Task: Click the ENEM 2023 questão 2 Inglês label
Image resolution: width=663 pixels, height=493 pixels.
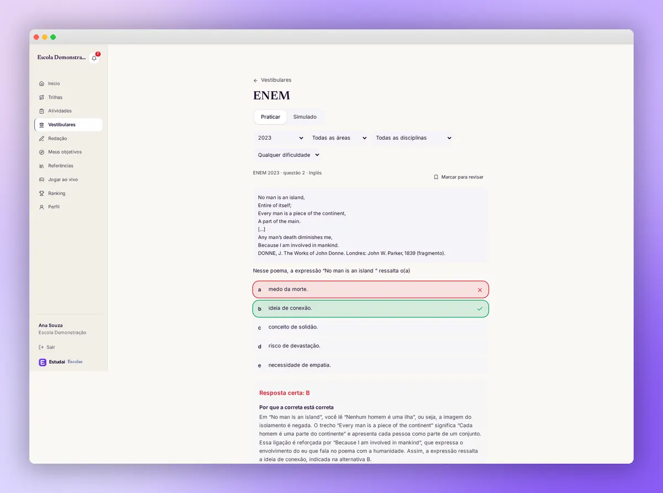Action: coord(287,173)
